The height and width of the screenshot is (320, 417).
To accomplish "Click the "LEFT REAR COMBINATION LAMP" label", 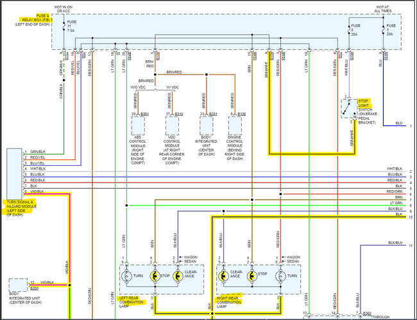I will [x=132, y=302].
